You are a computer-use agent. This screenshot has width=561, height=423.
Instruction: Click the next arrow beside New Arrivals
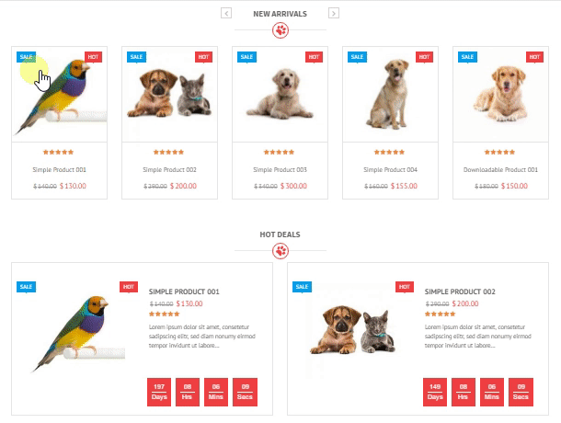pos(334,13)
